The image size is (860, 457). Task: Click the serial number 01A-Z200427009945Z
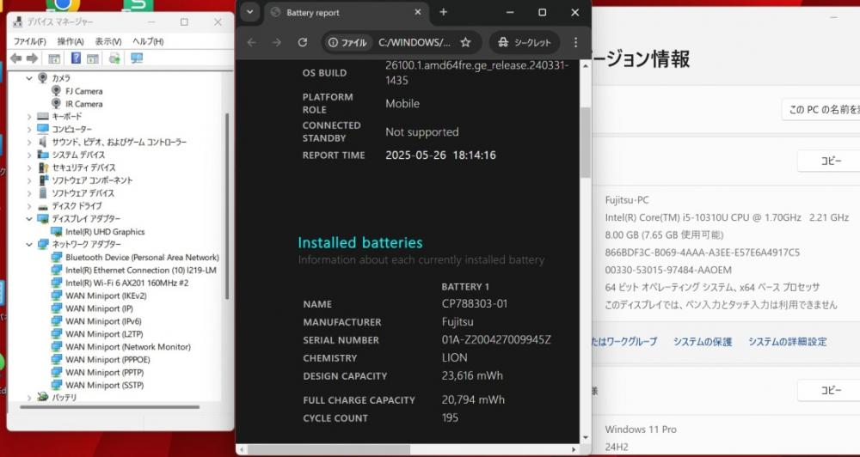click(x=496, y=340)
